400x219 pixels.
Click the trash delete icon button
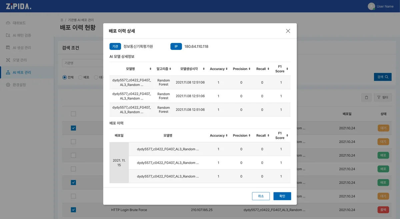366,98
